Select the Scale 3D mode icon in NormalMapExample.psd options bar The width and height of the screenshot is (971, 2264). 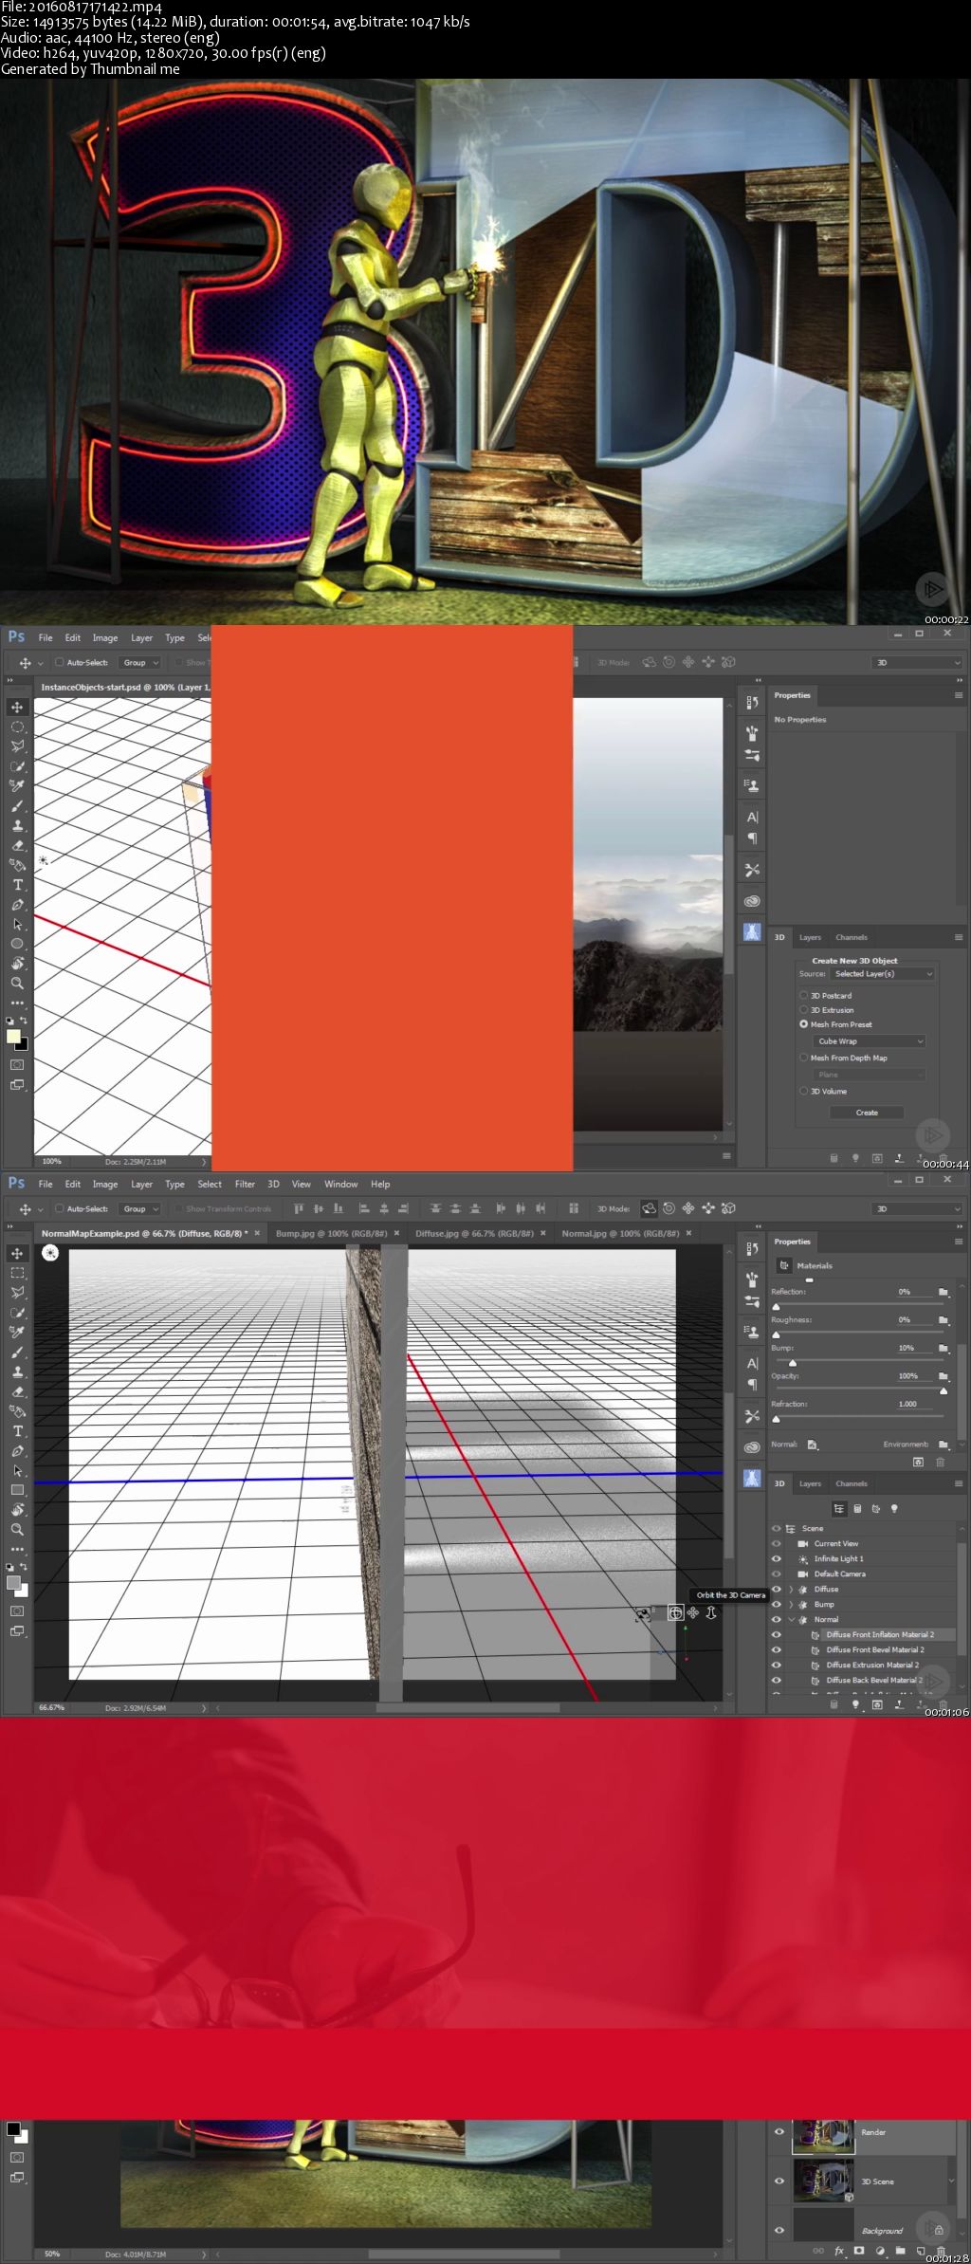(728, 1208)
